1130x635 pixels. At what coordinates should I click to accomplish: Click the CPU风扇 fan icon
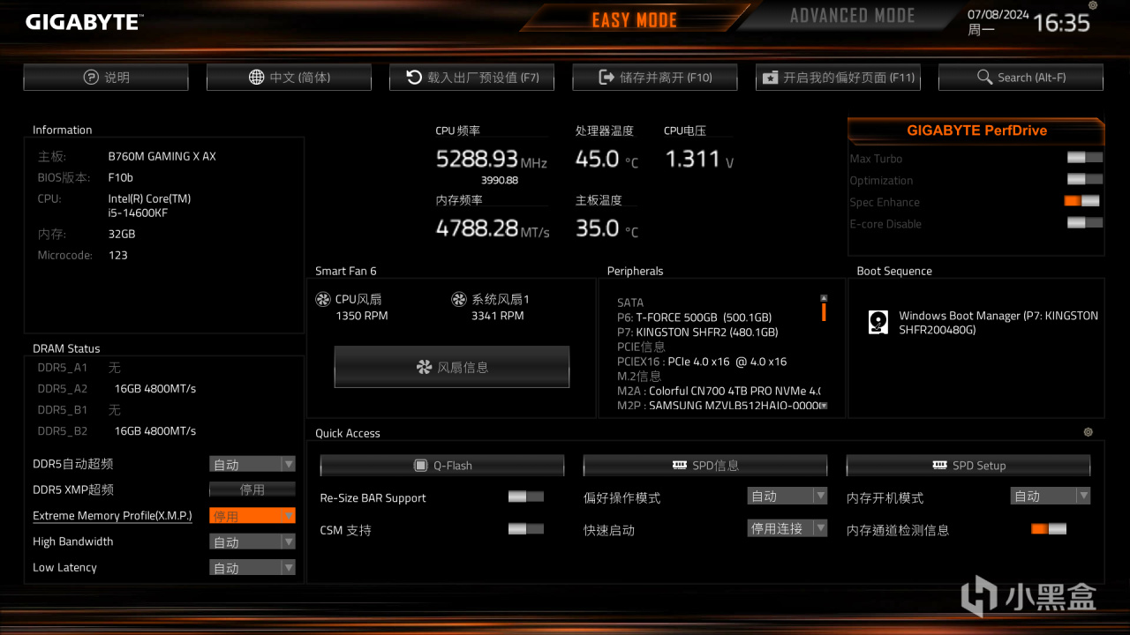(x=323, y=300)
